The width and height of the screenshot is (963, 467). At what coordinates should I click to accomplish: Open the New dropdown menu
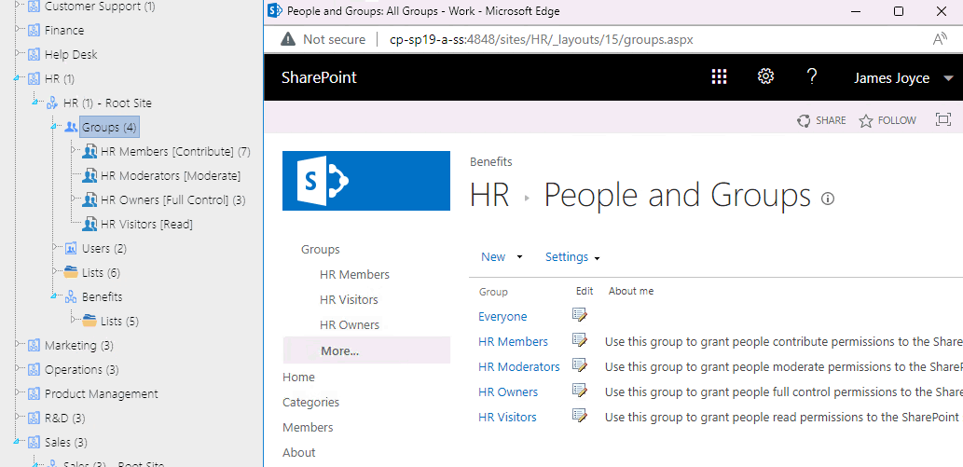coord(502,257)
